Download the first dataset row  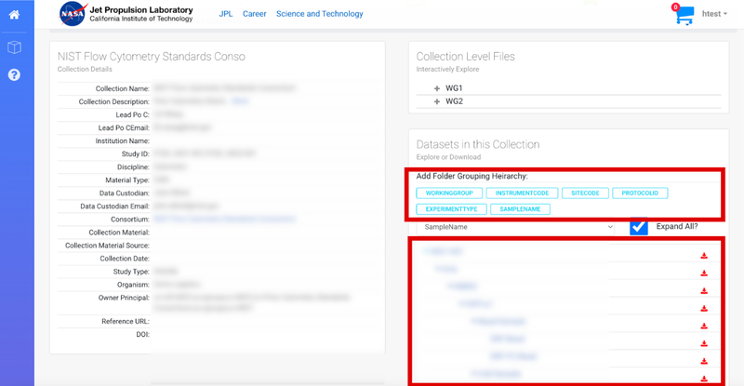(x=704, y=256)
